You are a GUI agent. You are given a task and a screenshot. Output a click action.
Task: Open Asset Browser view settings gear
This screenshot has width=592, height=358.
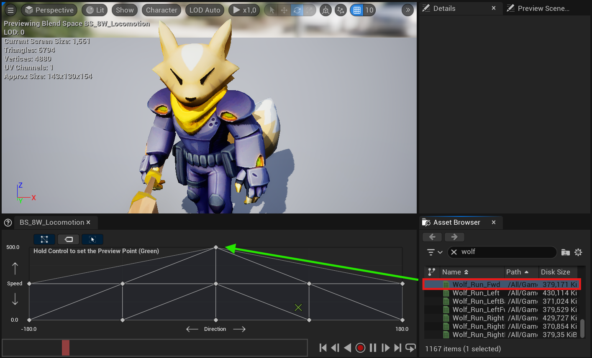(578, 252)
